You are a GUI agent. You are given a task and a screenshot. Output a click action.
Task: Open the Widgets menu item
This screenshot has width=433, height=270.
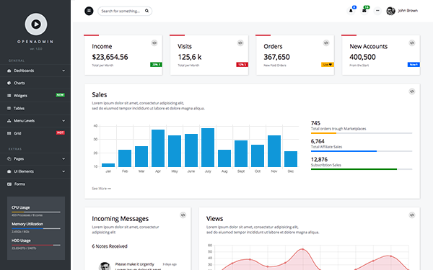click(x=35, y=96)
